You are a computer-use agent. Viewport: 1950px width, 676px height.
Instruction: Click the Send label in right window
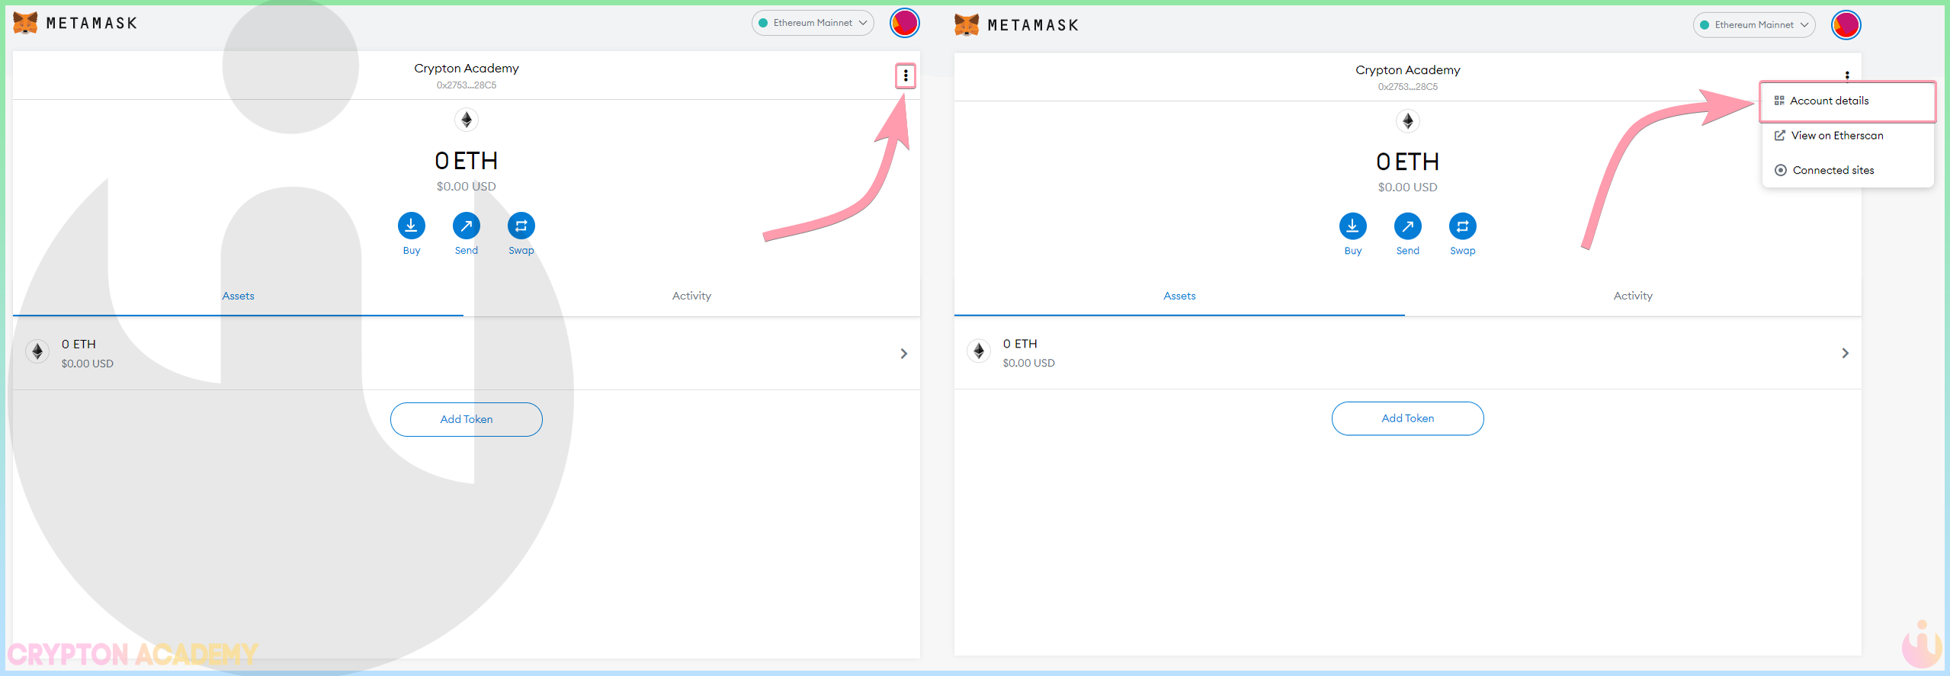click(1408, 251)
